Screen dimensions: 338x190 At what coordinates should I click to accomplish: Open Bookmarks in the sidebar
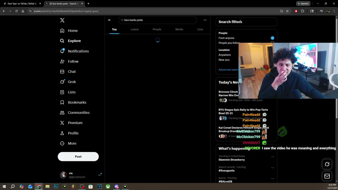click(73, 102)
